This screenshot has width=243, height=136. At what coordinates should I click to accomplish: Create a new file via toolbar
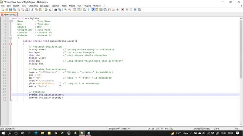[3, 9]
